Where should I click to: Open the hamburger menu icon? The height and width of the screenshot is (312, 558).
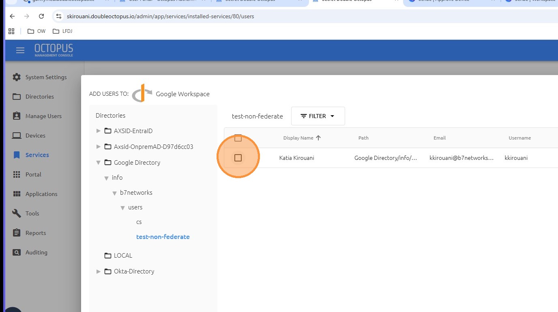(x=20, y=50)
